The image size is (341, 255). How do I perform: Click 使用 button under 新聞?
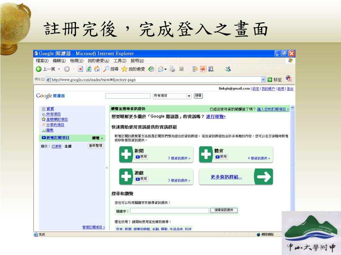(x=141, y=157)
